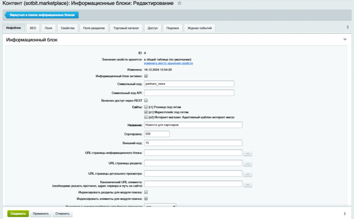Open the document workflow dropdown
Image resolution: width=354 pixels, height=219 pixels.
(x=160, y=206)
